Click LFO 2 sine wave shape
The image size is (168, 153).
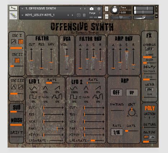pyautogui.click(x=74, y=88)
